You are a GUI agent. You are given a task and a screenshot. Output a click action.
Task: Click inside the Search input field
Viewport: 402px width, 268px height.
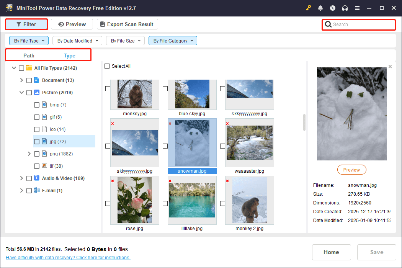(x=362, y=25)
